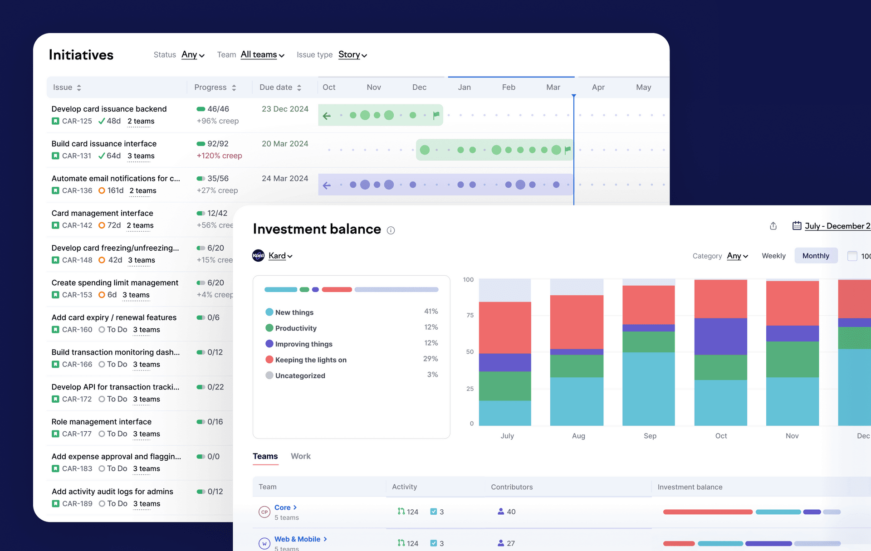Expand the Category Any dropdown

737,256
